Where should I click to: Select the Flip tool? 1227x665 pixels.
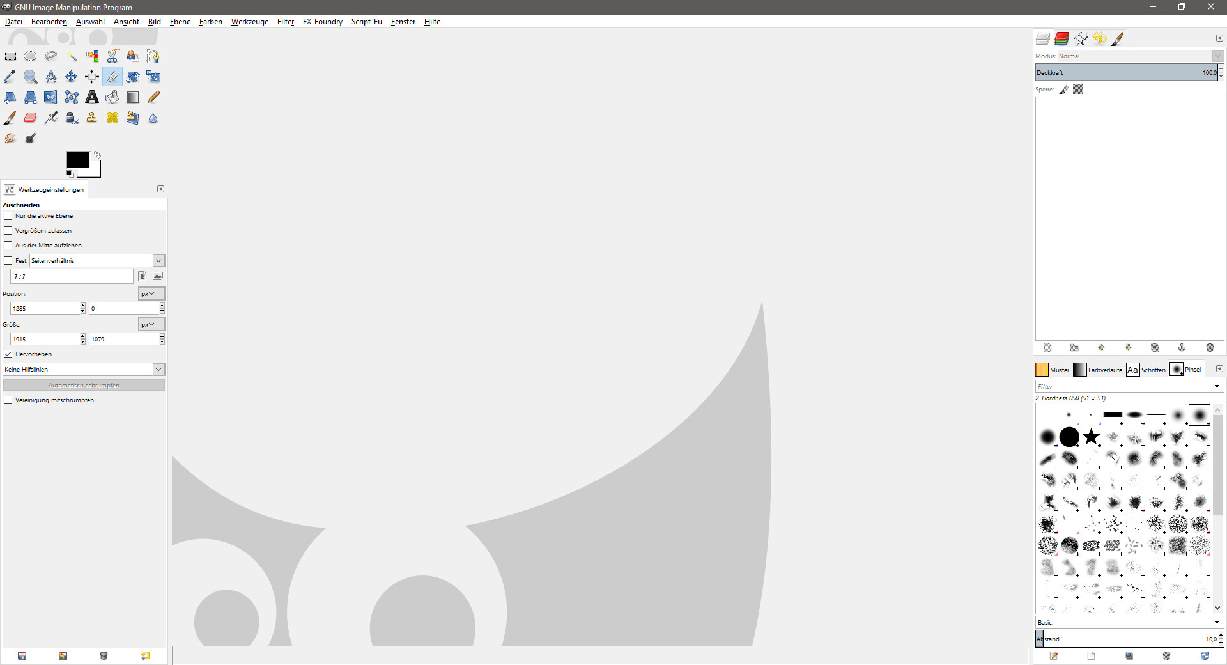pos(51,97)
